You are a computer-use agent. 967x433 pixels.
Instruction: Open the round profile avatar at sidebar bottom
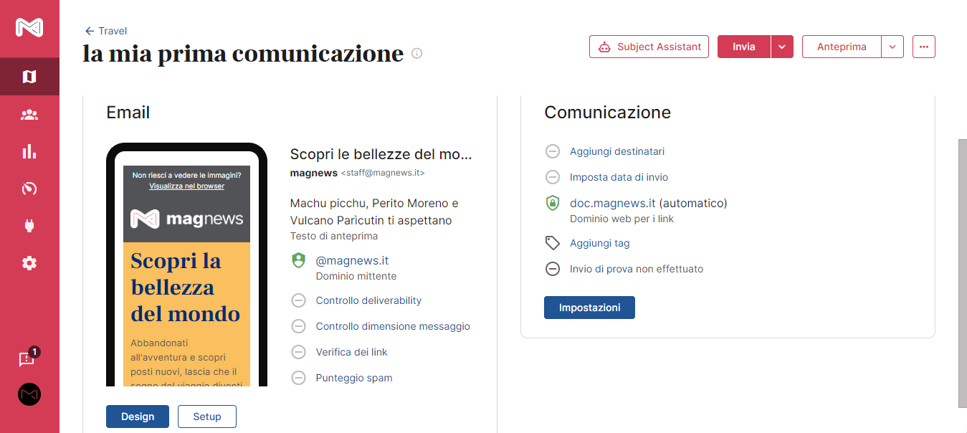(29, 394)
